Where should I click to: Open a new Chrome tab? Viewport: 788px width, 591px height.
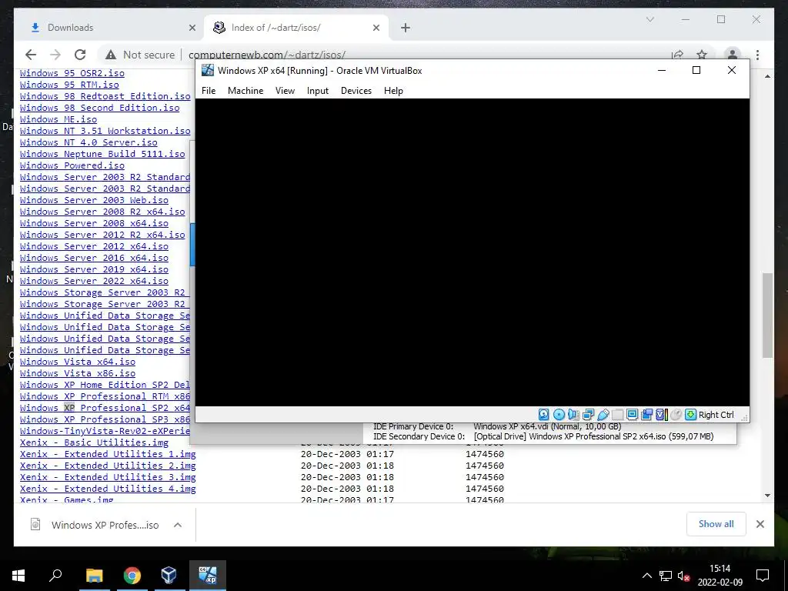406,28
